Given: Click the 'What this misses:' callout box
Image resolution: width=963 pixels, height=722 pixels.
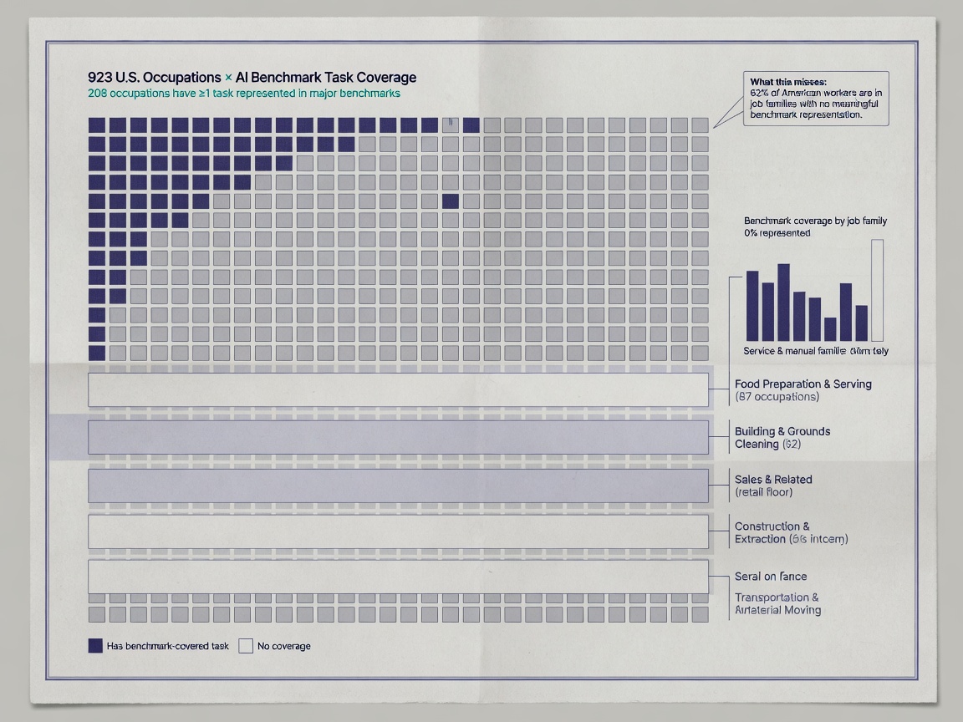Looking at the screenshot, I should [x=816, y=99].
